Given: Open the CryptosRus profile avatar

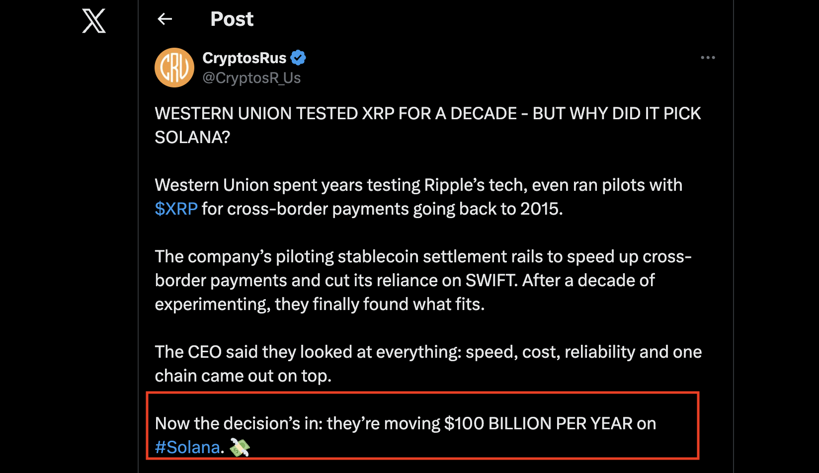Looking at the screenshot, I should [174, 68].
